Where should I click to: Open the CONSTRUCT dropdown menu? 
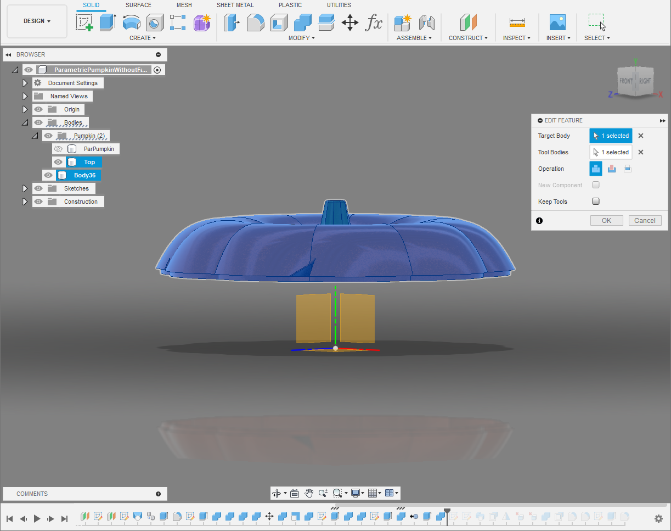(468, 38)
